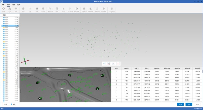
Task: Open dropdown arrow under the person toolbar icon
Action: coord(10,13)
